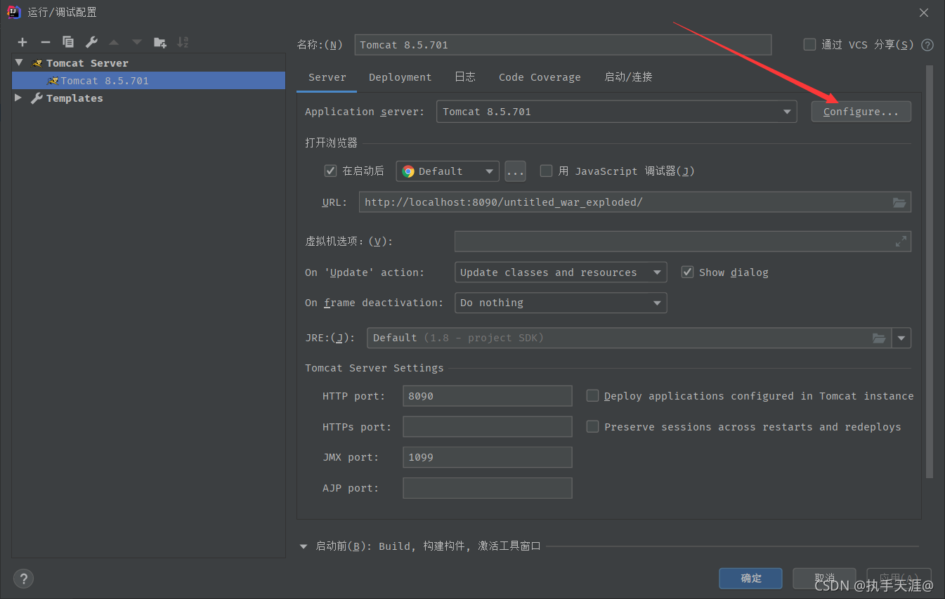Image resolution: width=945 pixels, height=599 pixels.
Task: Open help for VCS sharing question mark
Action: click(x=927, y=45)
